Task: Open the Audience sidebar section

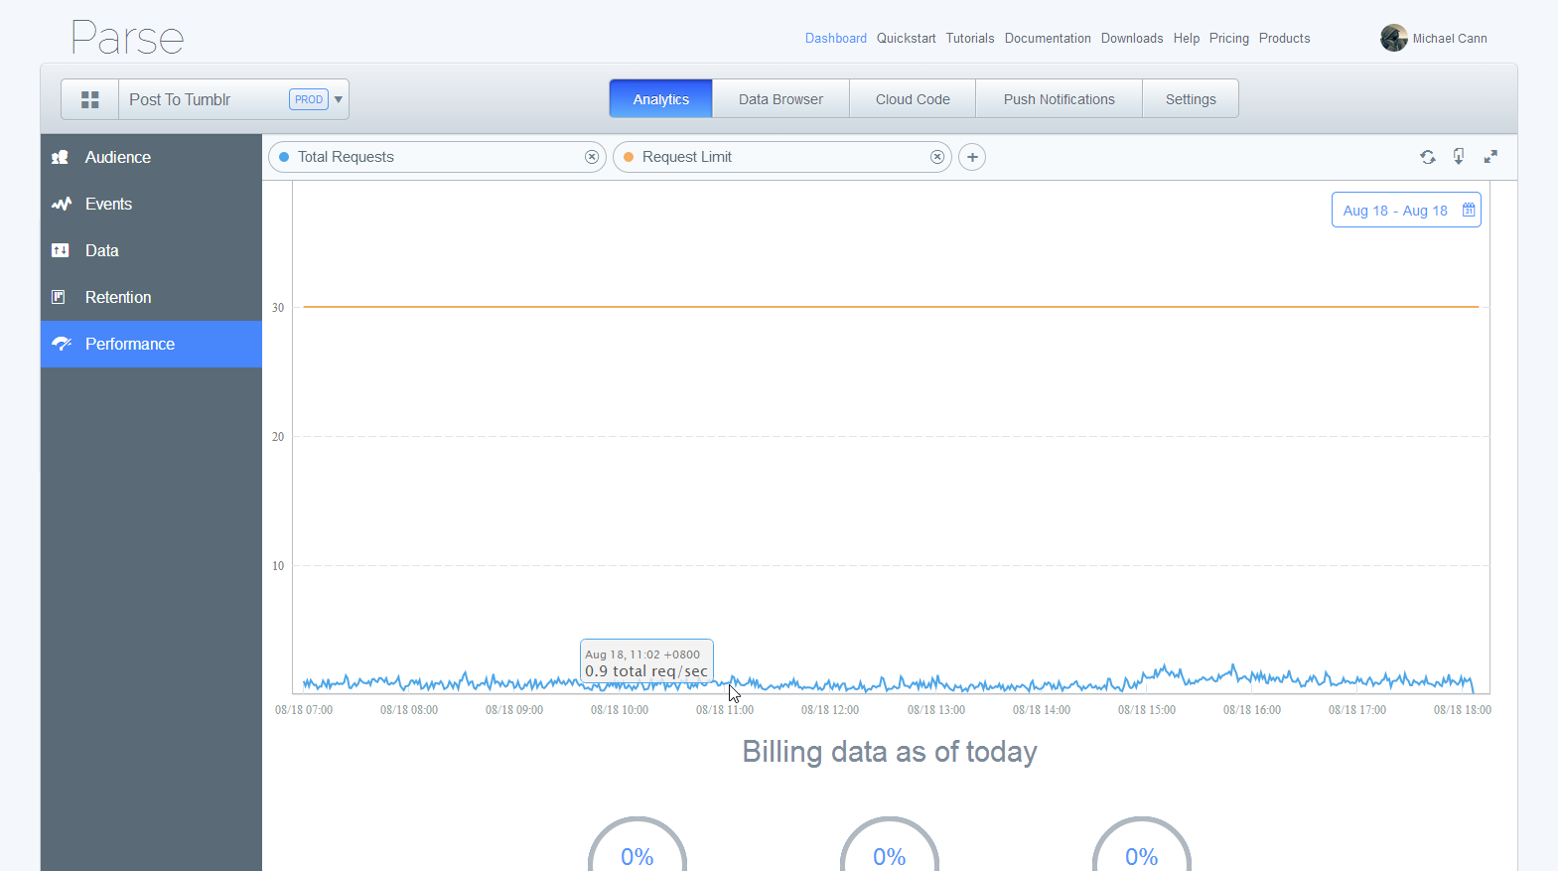Action: tap(117, 157)
